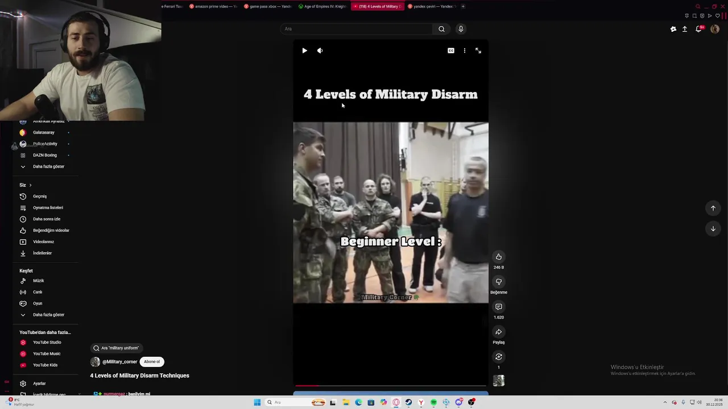
Task: Open YouTube Studio link
Action: [x=45, y=342]
